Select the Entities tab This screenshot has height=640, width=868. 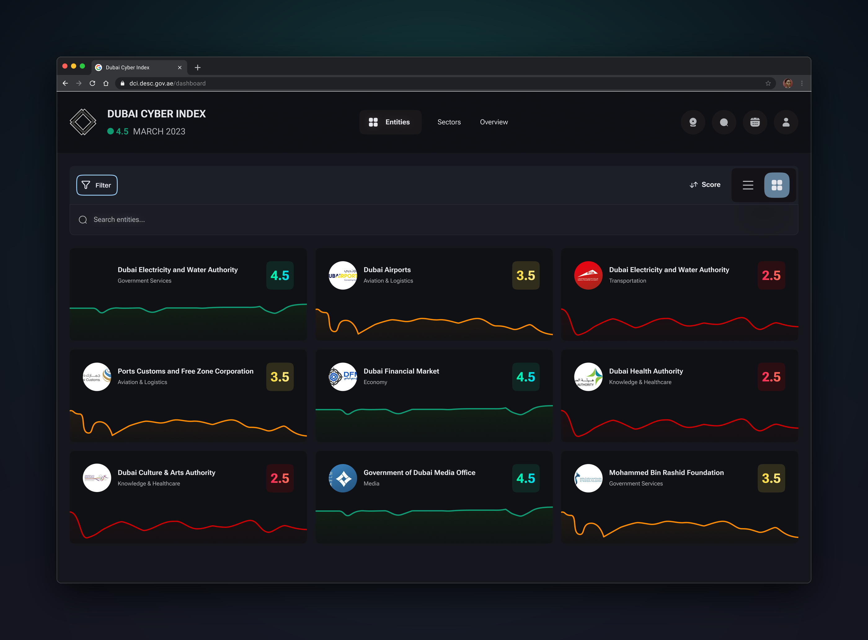(x=390, y=122)
